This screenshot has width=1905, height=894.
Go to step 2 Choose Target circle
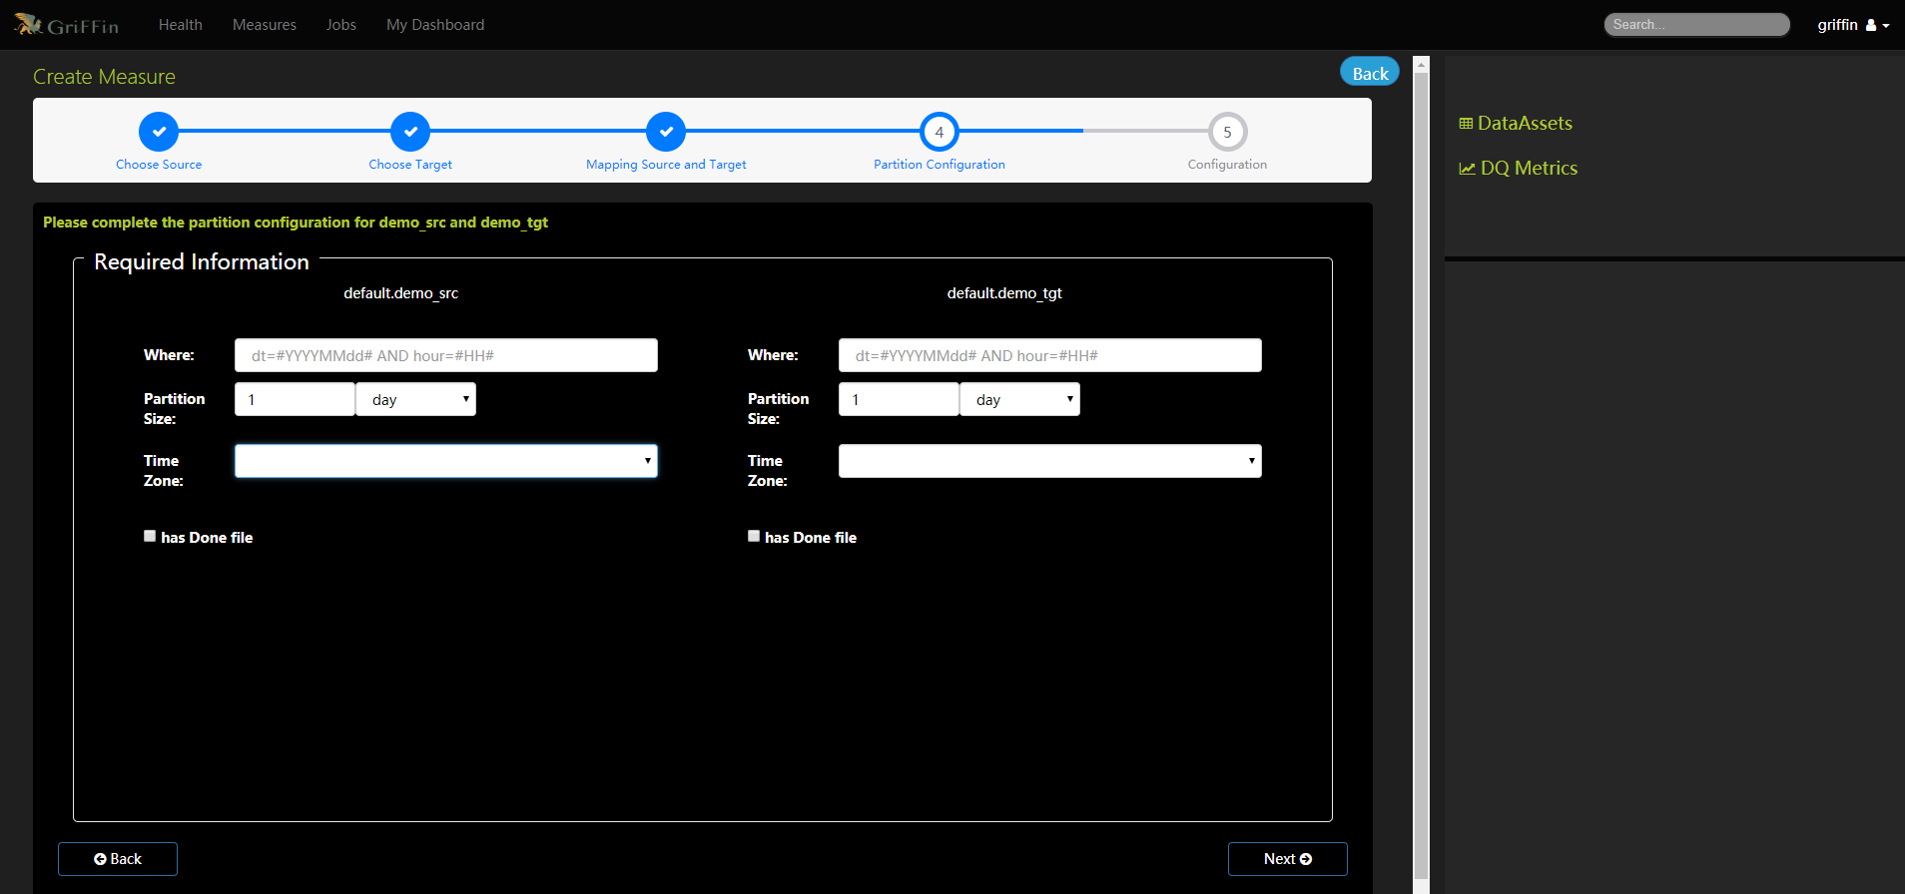(410, 132)
